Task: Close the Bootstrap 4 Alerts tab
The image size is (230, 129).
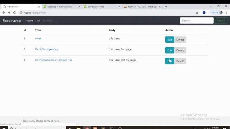Action: tap(119, 7)
